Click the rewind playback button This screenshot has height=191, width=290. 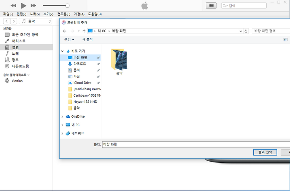point(13,6)
